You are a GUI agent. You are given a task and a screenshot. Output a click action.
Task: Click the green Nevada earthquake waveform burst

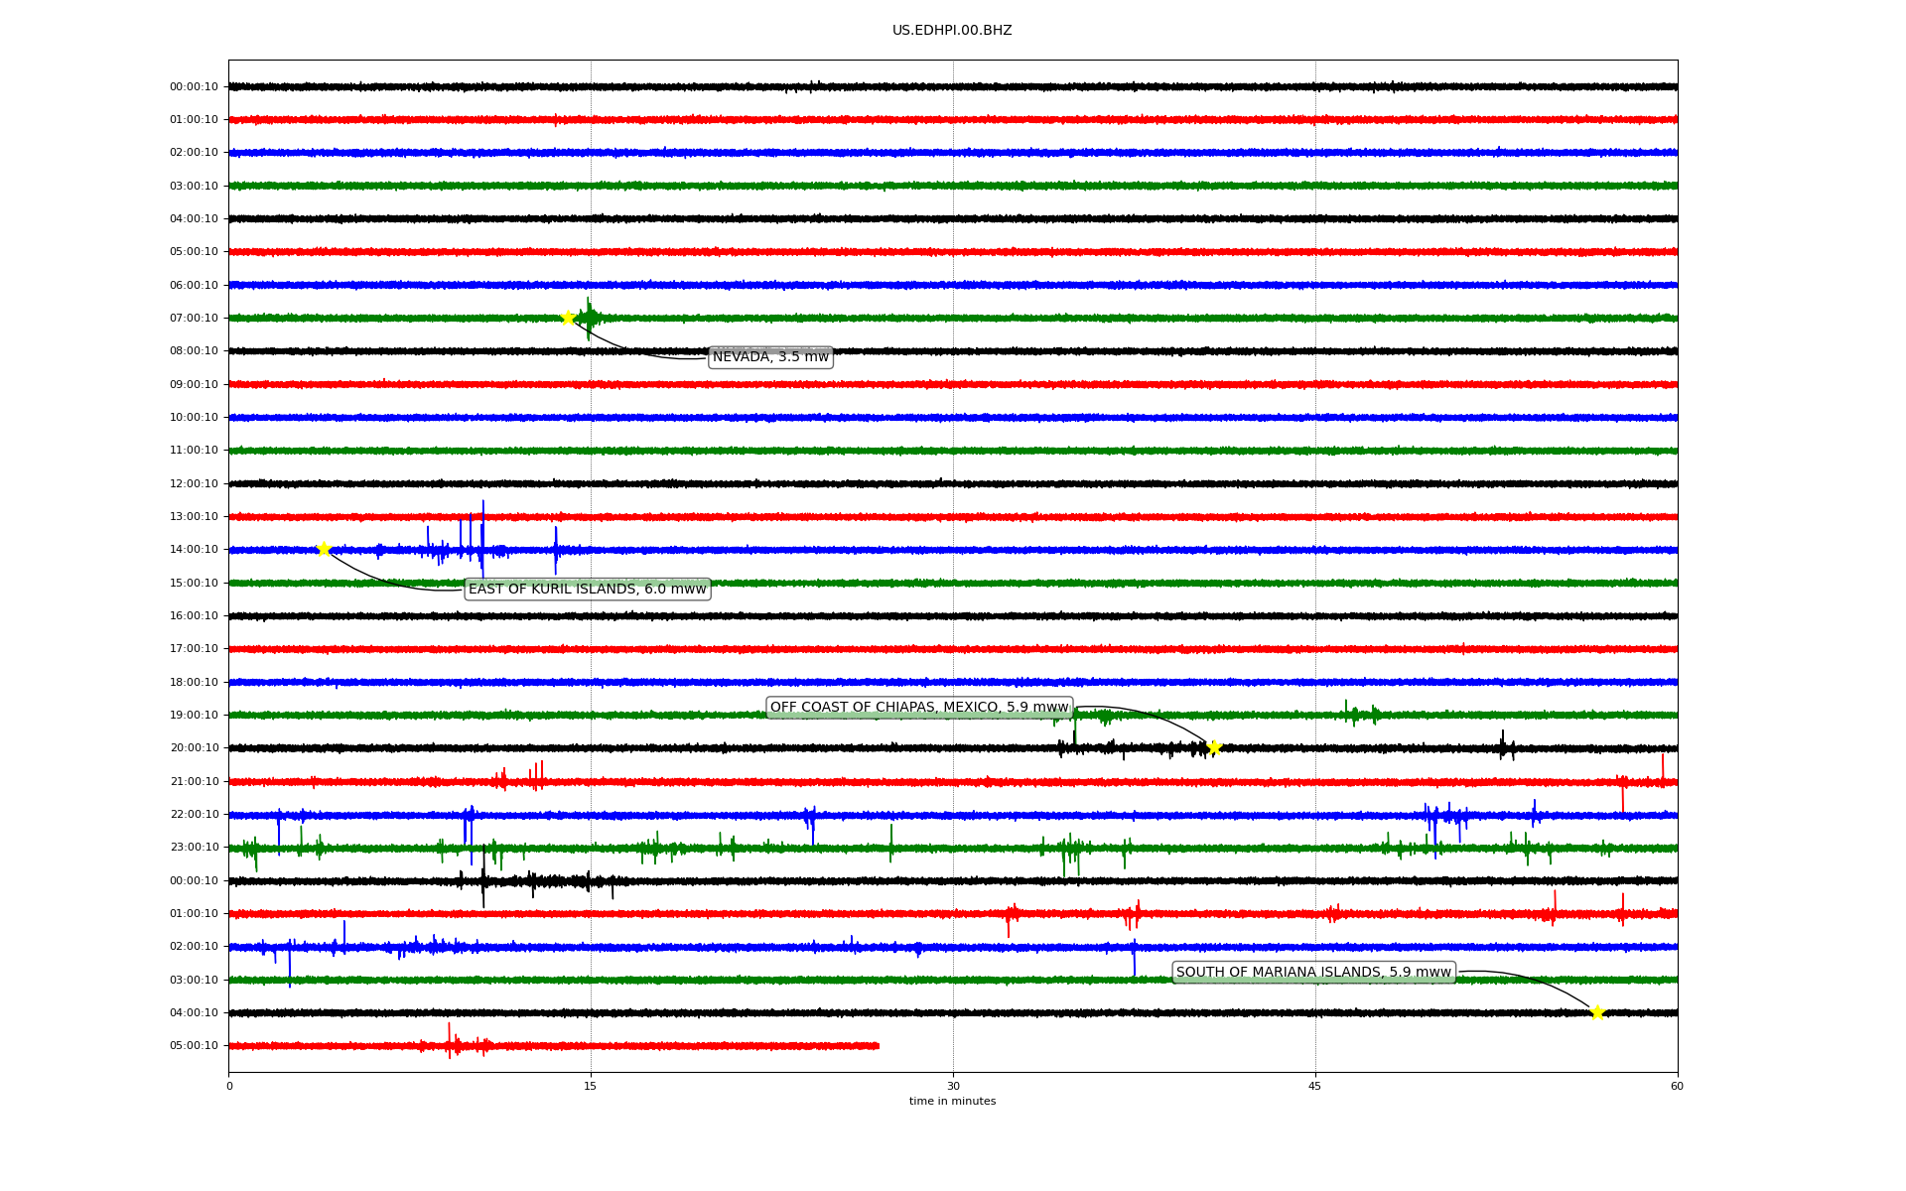[x=589, y=319]
